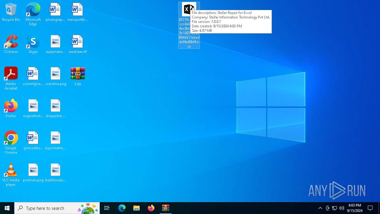The height and width of the screenshot is (214, 380).
Task: Open File Explorer from the taskbar
Action: click(x=137, y=208)
